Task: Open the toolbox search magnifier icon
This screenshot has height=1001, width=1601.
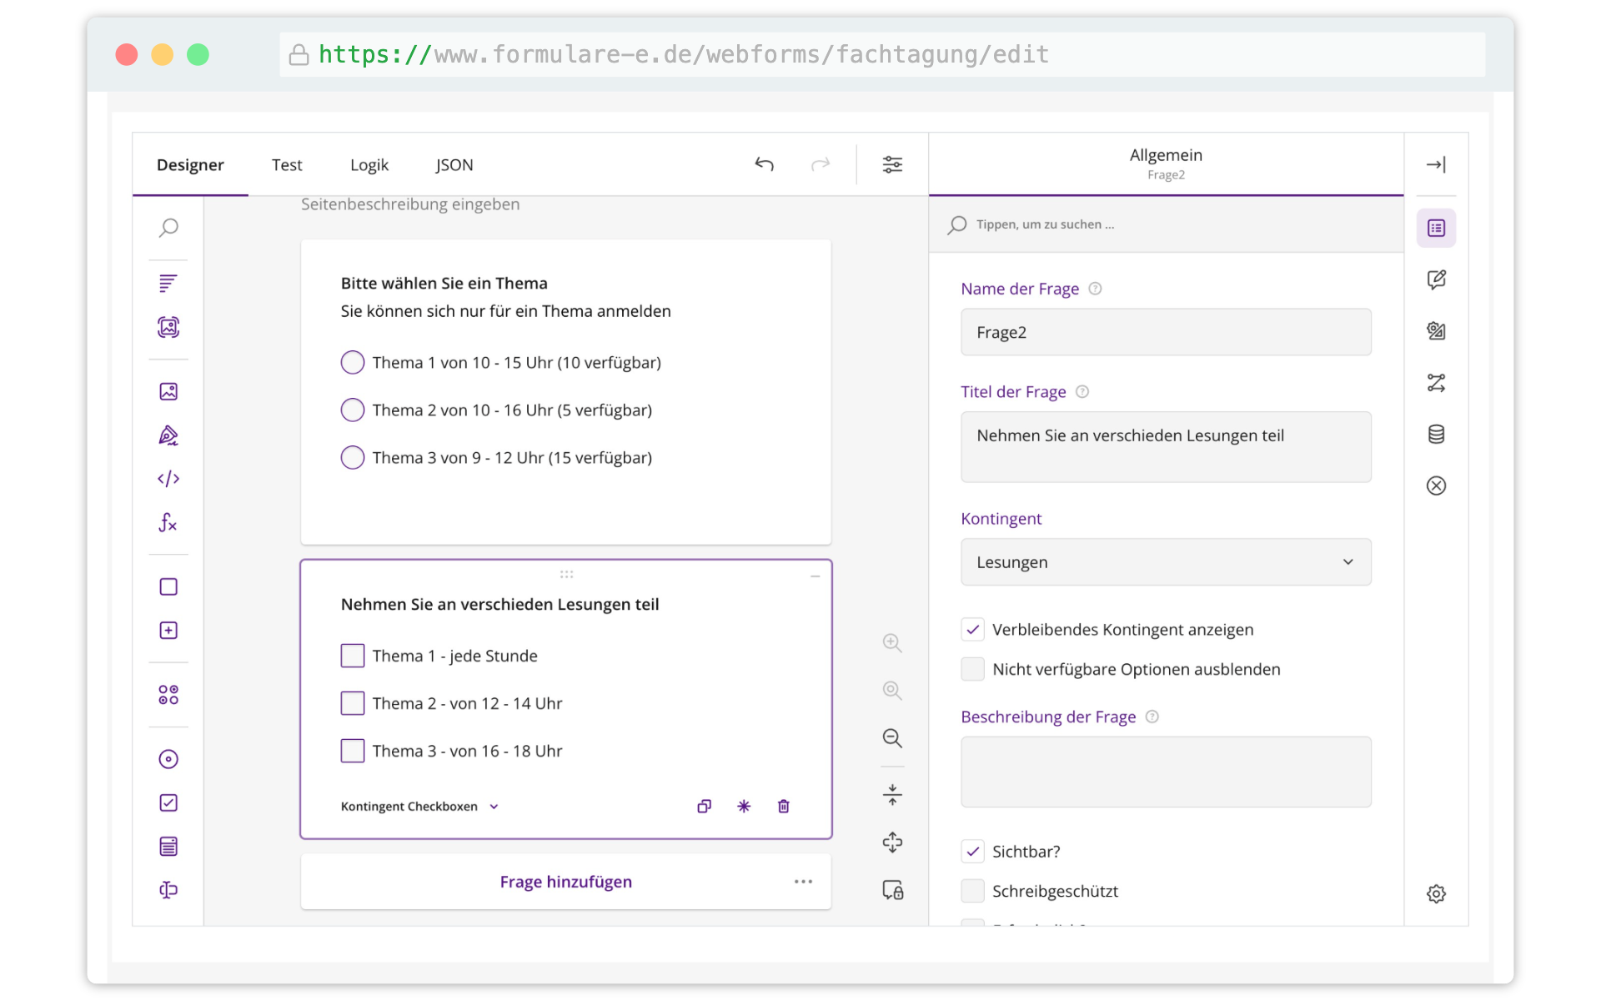Action: pyautogui.click(x=168, y=228)
